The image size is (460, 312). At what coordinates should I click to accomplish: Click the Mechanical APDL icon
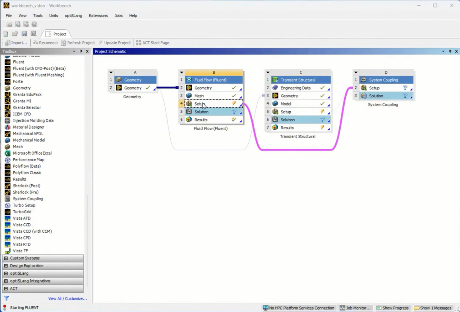[x=8, y=134]
